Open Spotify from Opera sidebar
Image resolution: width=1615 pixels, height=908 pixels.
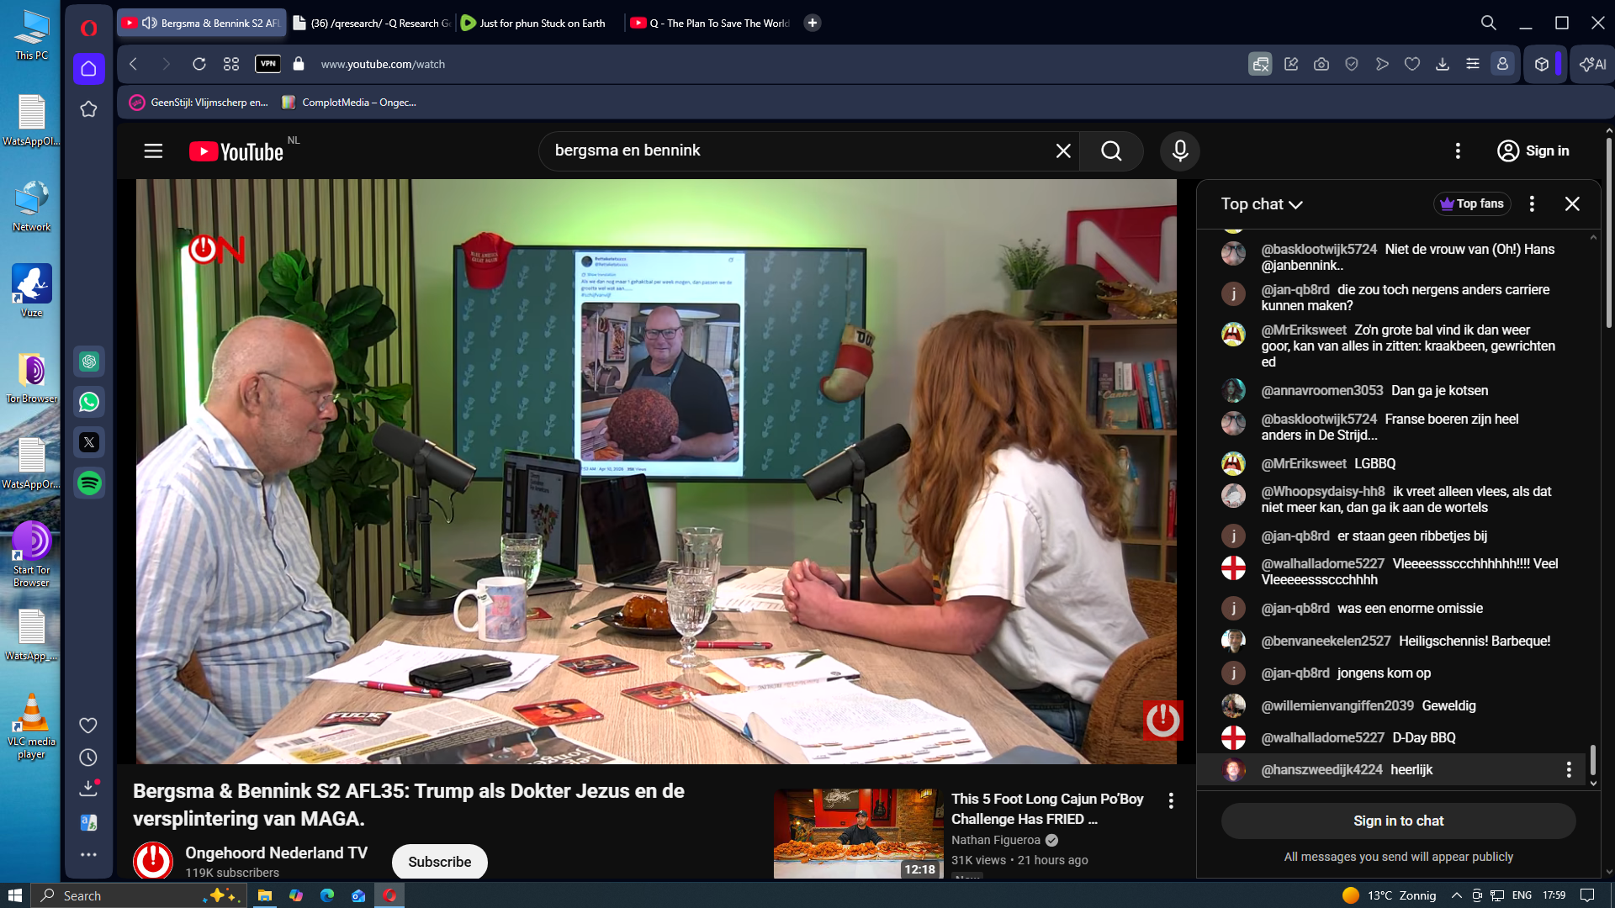click(x=89, y=483)
